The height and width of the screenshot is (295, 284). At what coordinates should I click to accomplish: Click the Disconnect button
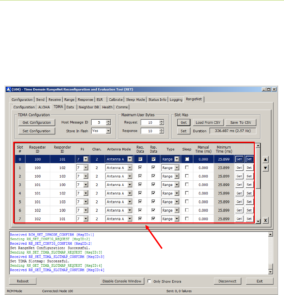(x=228, y=281)
